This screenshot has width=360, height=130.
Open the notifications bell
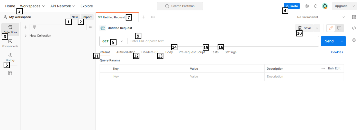pyautogui.click(x=316, y=6)
